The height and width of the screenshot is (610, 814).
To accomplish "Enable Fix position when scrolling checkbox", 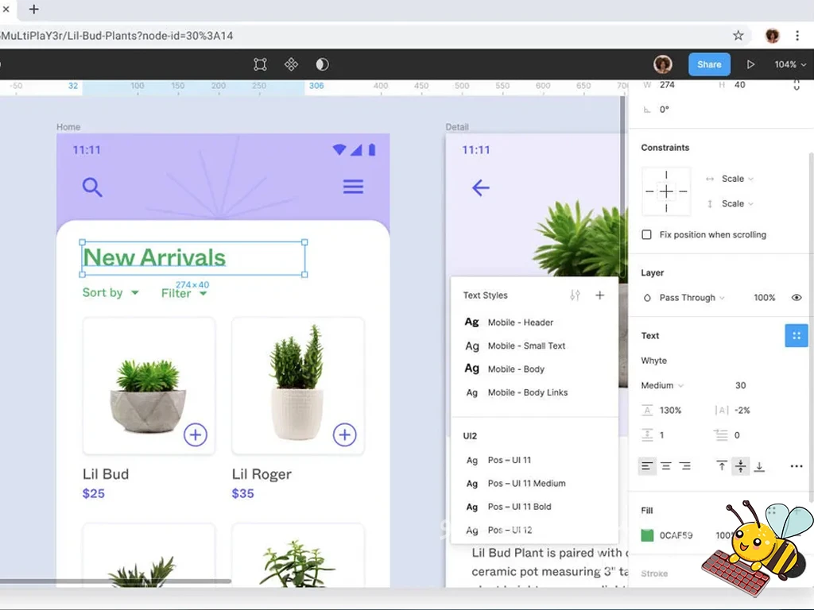I will 646,235.
